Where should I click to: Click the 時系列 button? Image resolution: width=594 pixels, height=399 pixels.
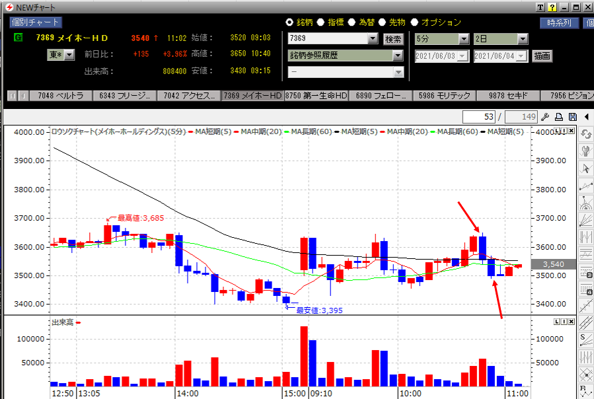(559, 22)
